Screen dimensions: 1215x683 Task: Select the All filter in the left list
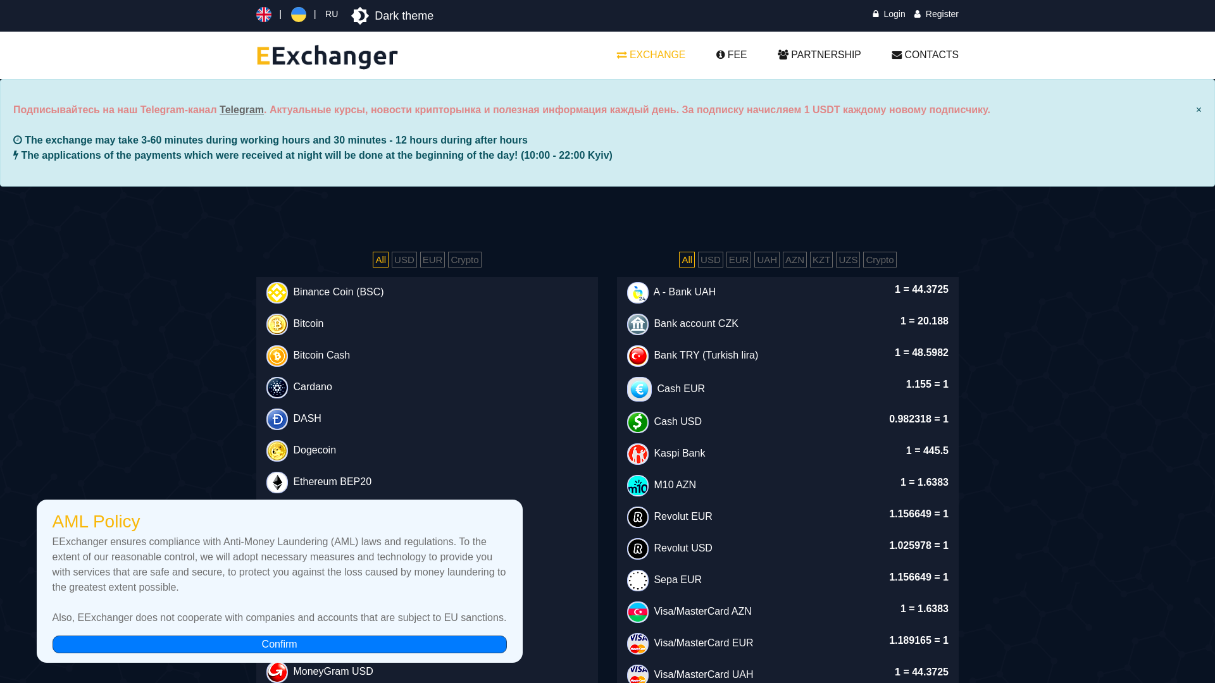tap(380, 260)
